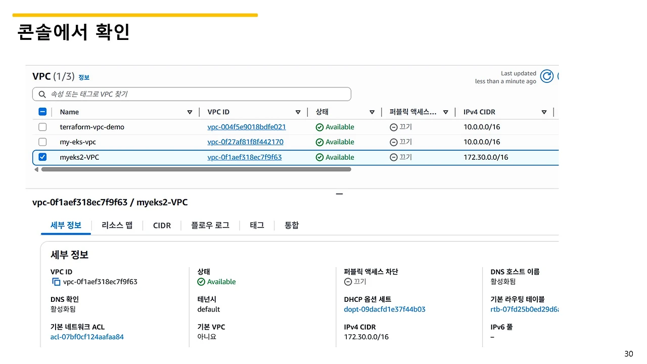Click the left scroll arrow of the table
Viewport: 647px width, 364px height.
[36, 169]
